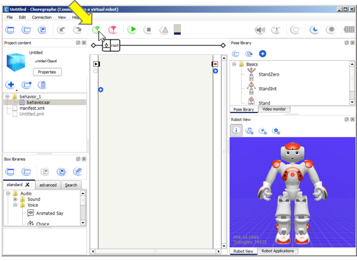Close the Project content panel
The height and width of the screenshot is (261, 357).
(84, 43)
